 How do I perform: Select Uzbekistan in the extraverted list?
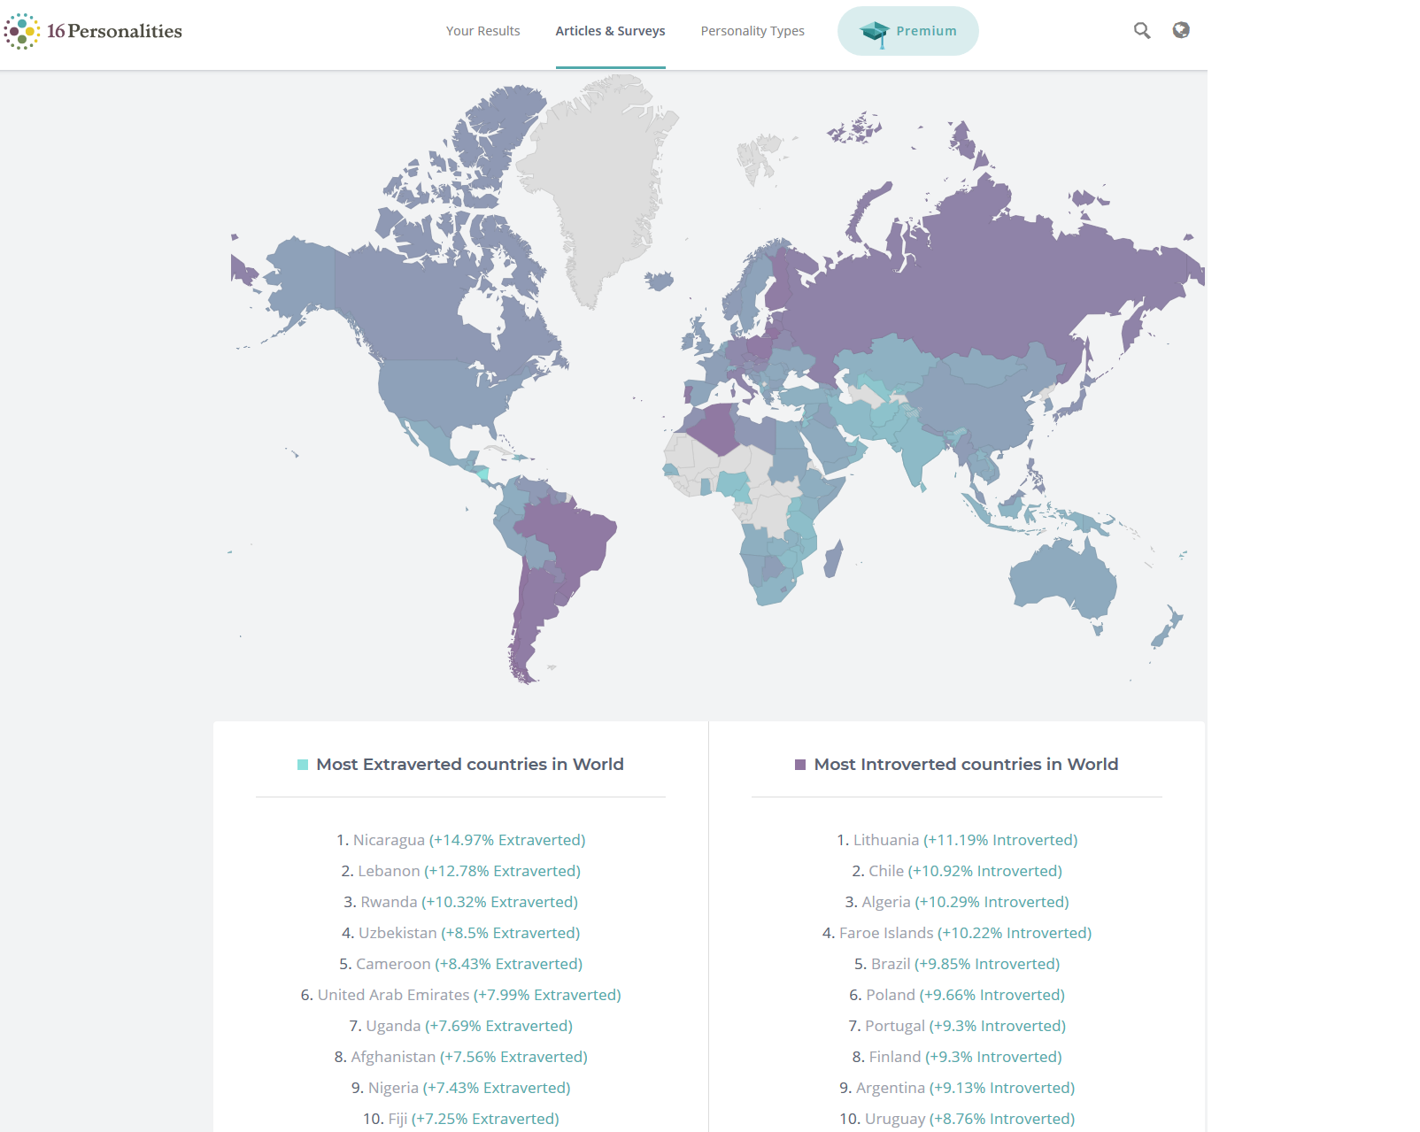pos(460,933)
